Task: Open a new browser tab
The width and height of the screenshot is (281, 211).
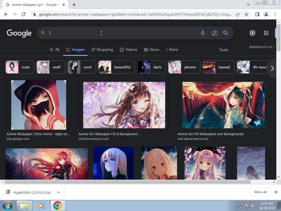Action: pos(74,5)
